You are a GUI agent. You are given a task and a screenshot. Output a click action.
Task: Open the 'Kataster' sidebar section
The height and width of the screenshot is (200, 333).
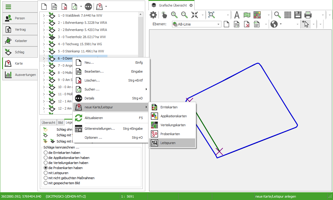click(x=20, y=41)
